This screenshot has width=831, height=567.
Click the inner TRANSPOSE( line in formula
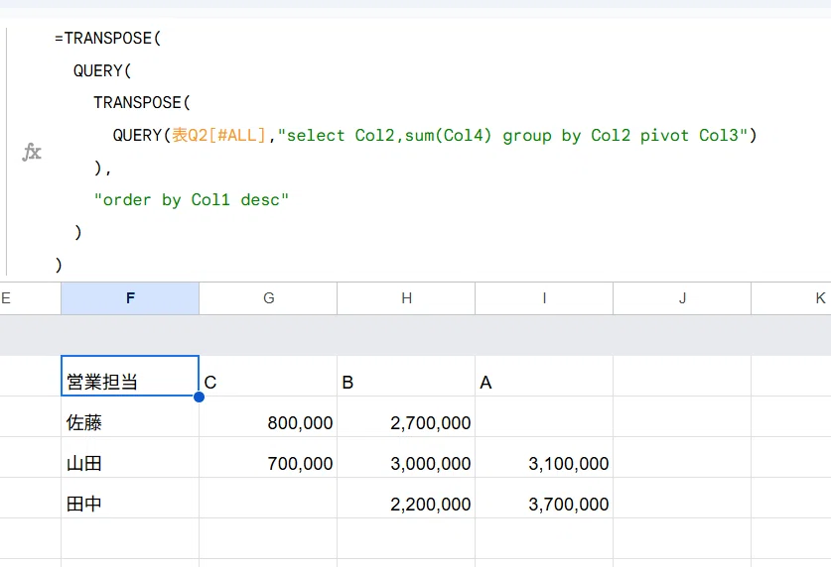142,103
